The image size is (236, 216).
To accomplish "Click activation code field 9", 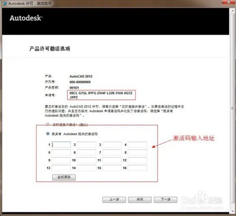I will pos(61,160).
